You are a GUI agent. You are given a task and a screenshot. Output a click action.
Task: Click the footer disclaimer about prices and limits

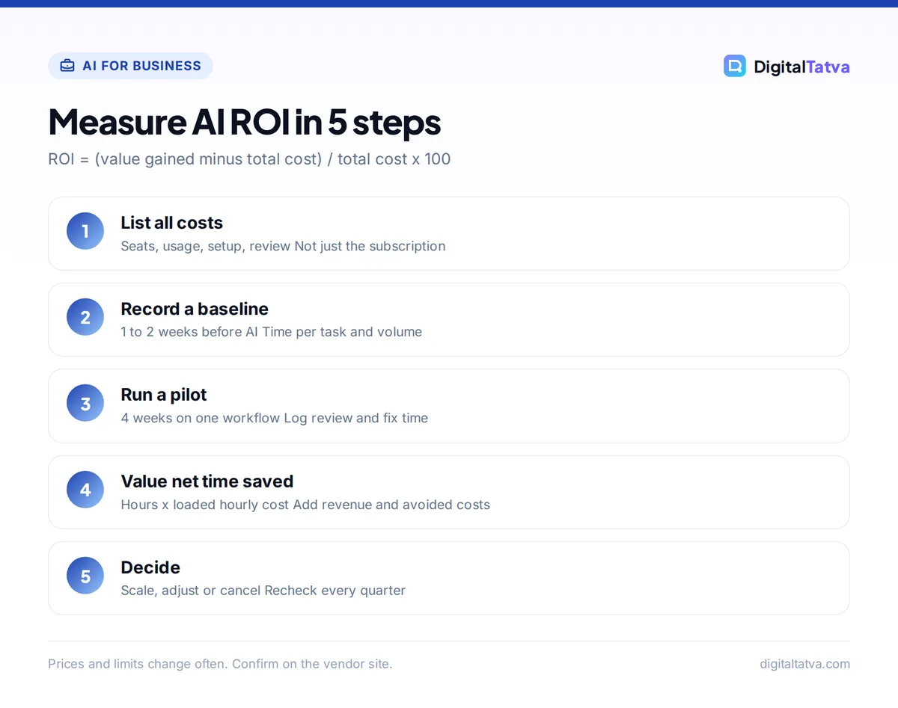(x=220, y=664)
